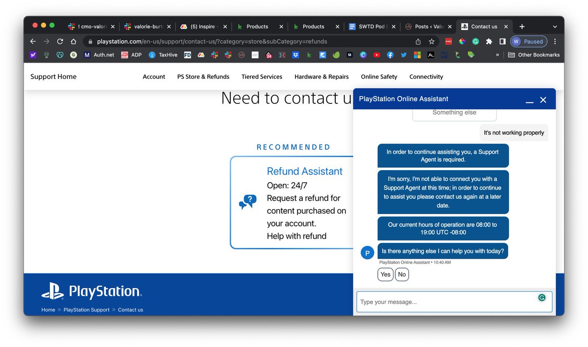Image resolution: width=588 pixels, height=347 pixels.
Task: Click the It's not working properly message
Action: (x=514, y=133)
